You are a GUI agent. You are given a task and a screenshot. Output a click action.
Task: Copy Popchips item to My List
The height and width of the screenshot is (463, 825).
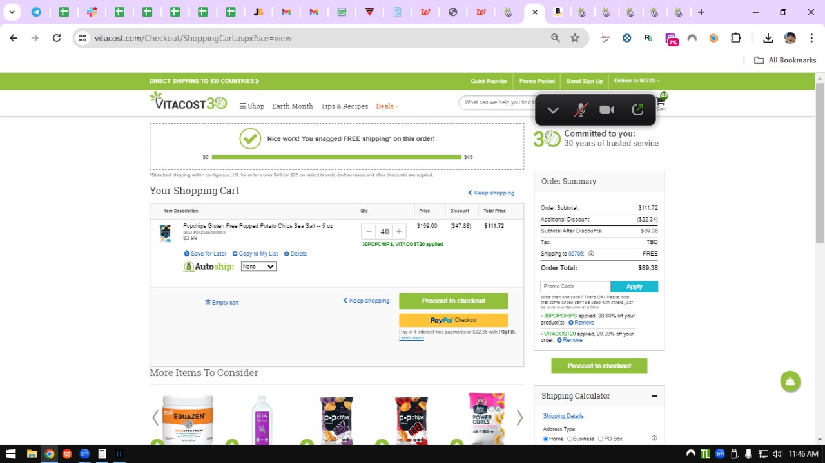(x=255, y=254)
